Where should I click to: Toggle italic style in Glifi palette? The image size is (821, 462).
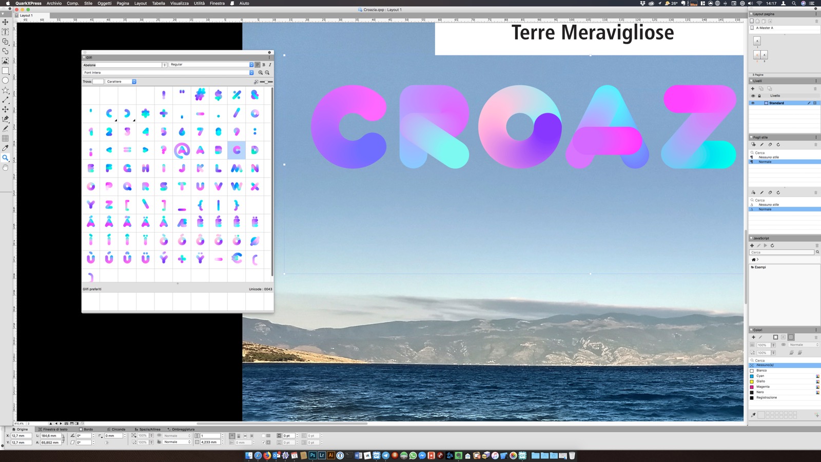pyautogui.click(x=270, y=65)
